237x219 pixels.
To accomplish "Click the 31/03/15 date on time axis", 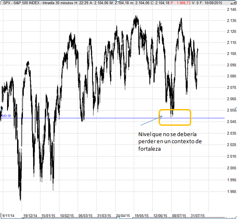I will pyautogui.click(x=104, y=216).
